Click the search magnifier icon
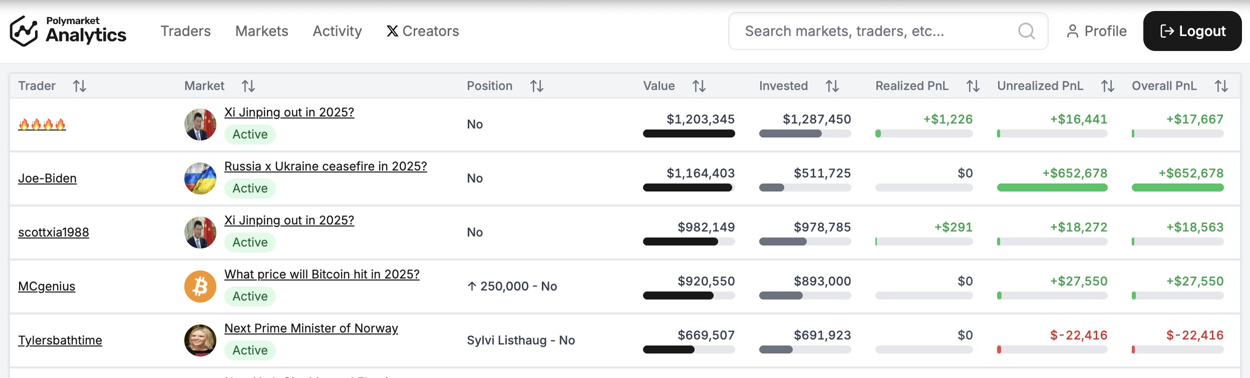The height and width of the screenshot is (378, 1250). click(1026, 31)
